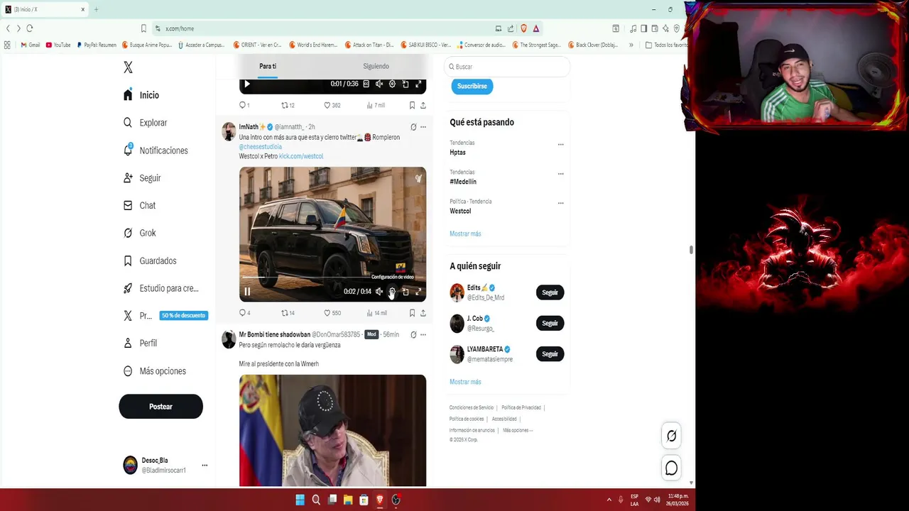Show more trends under Qué está pasando

click(x=465, y=233)
